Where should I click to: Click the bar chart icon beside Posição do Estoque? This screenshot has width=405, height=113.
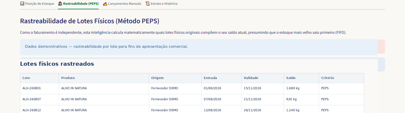(x=22, y=3)
